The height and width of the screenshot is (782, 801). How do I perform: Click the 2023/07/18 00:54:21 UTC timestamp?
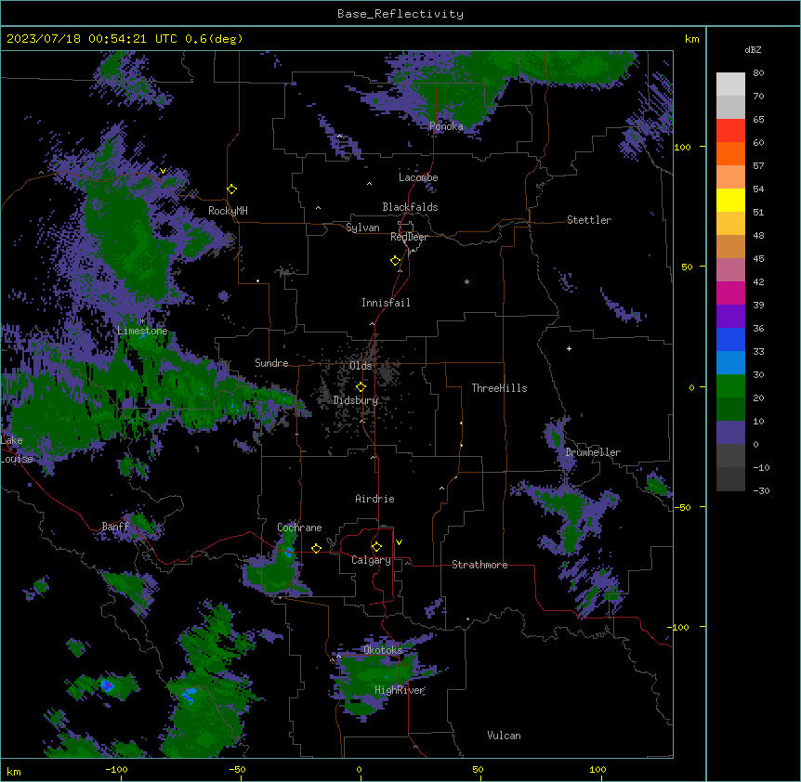[x=91, y=39]
